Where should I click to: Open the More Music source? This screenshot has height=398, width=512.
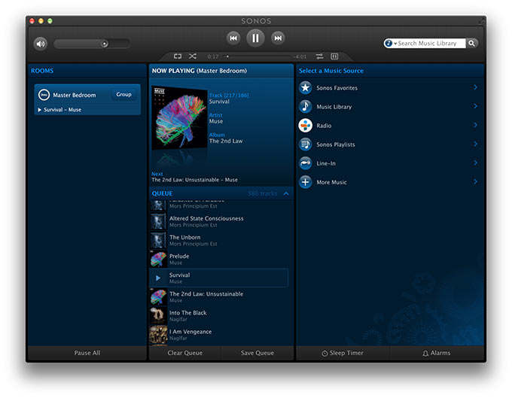pos(389,182)
